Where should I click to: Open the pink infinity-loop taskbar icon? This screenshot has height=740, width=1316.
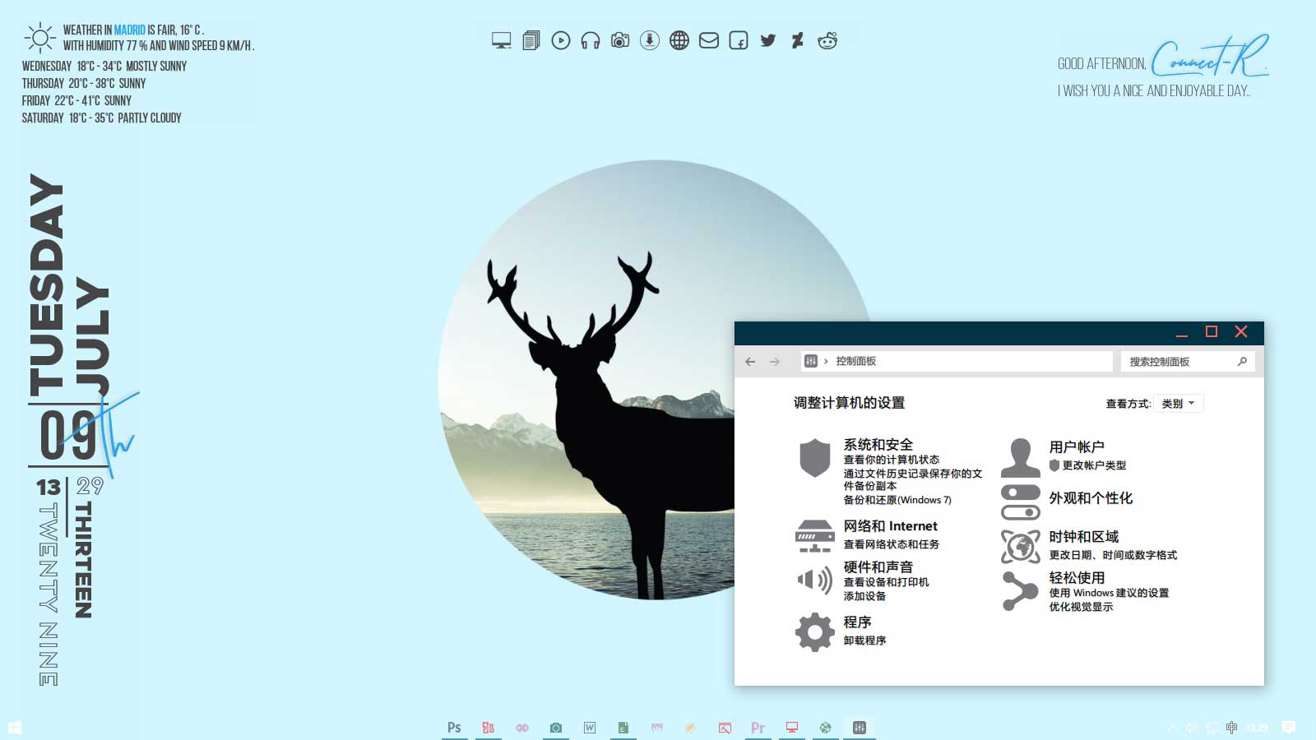tap(522, 728)
